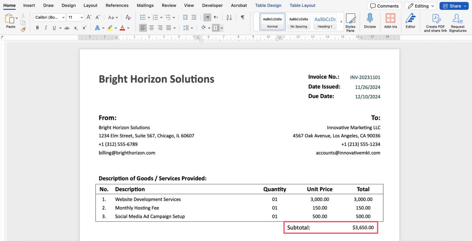Start Dictate voice typing
The width and height of the screenshot is (472, 241).
pyautogui.click(x=370, y=22)
